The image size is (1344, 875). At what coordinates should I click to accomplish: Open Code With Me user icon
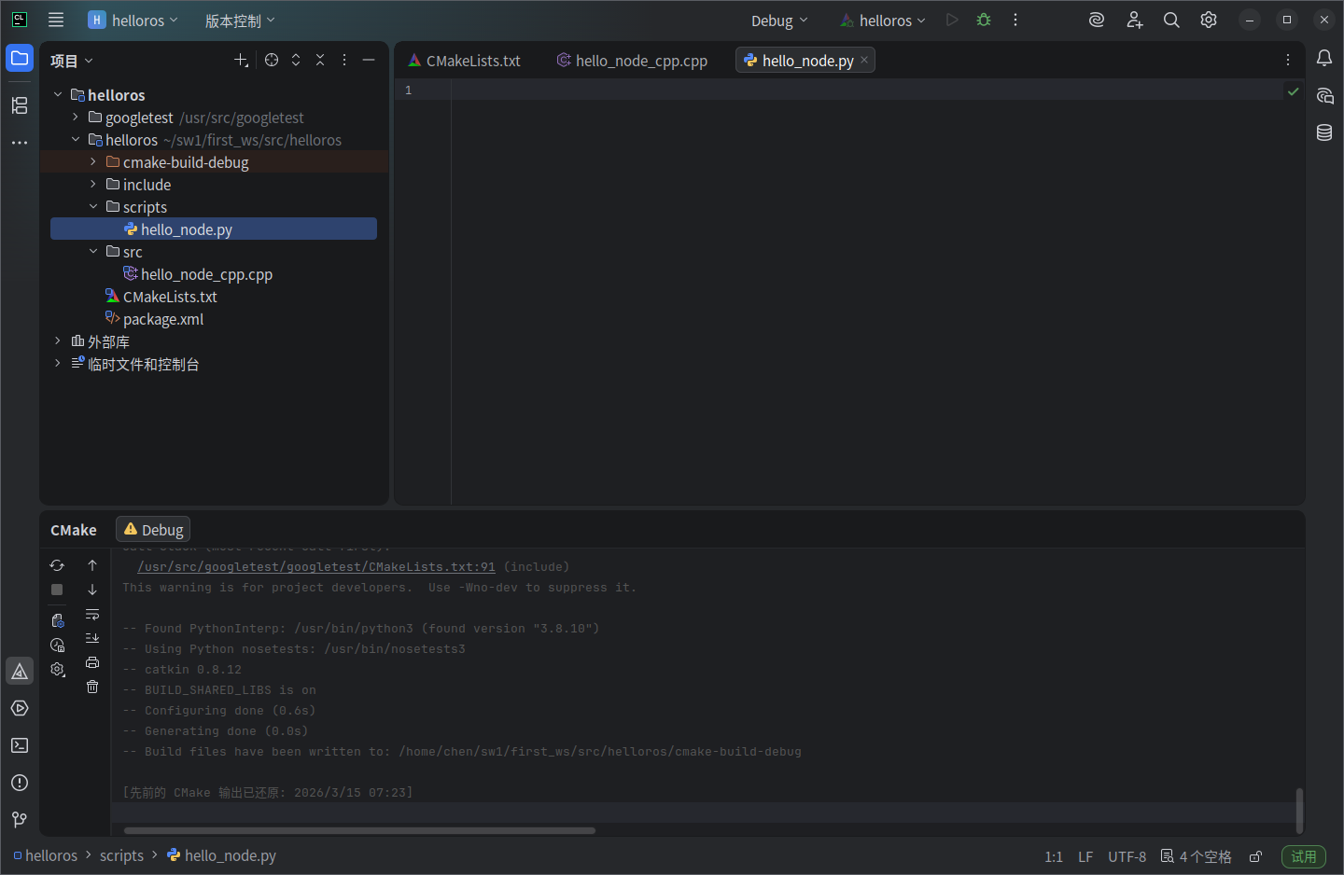(x=1134, y=20)
